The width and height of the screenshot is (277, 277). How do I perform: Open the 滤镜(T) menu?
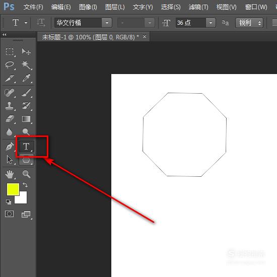point(198,7)
